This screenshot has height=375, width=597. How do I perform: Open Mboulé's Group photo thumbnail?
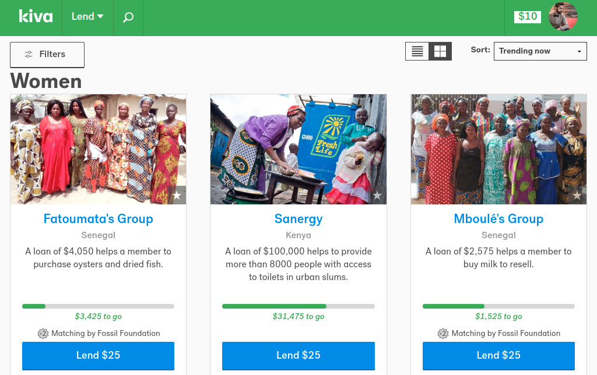[x=498, y=149]
